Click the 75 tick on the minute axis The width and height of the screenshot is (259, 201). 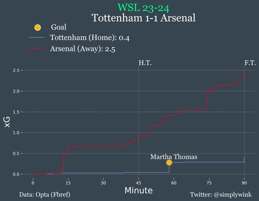click(x=209, y=183)
